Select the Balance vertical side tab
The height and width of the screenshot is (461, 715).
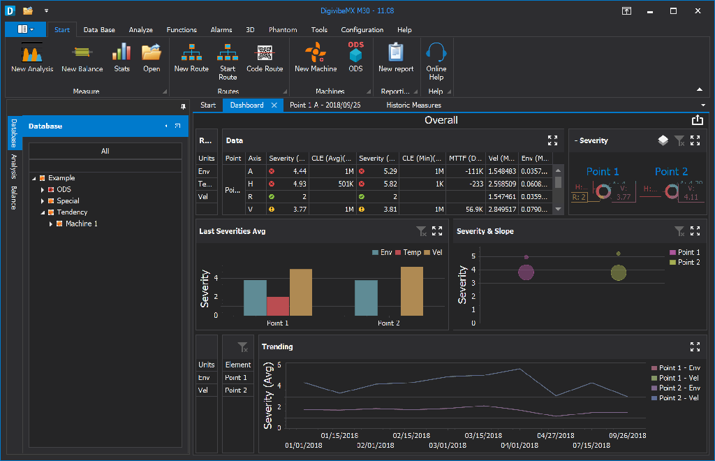tap(14, 198)
